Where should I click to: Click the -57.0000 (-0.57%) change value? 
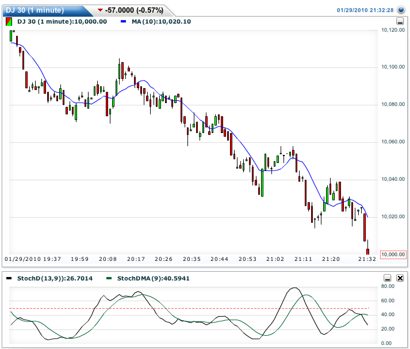click(x=135, y=10)
